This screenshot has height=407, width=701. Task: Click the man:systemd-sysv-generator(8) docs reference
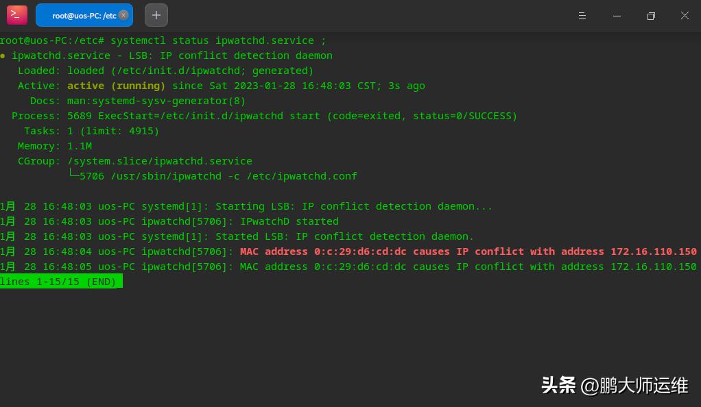click(156, 101)
